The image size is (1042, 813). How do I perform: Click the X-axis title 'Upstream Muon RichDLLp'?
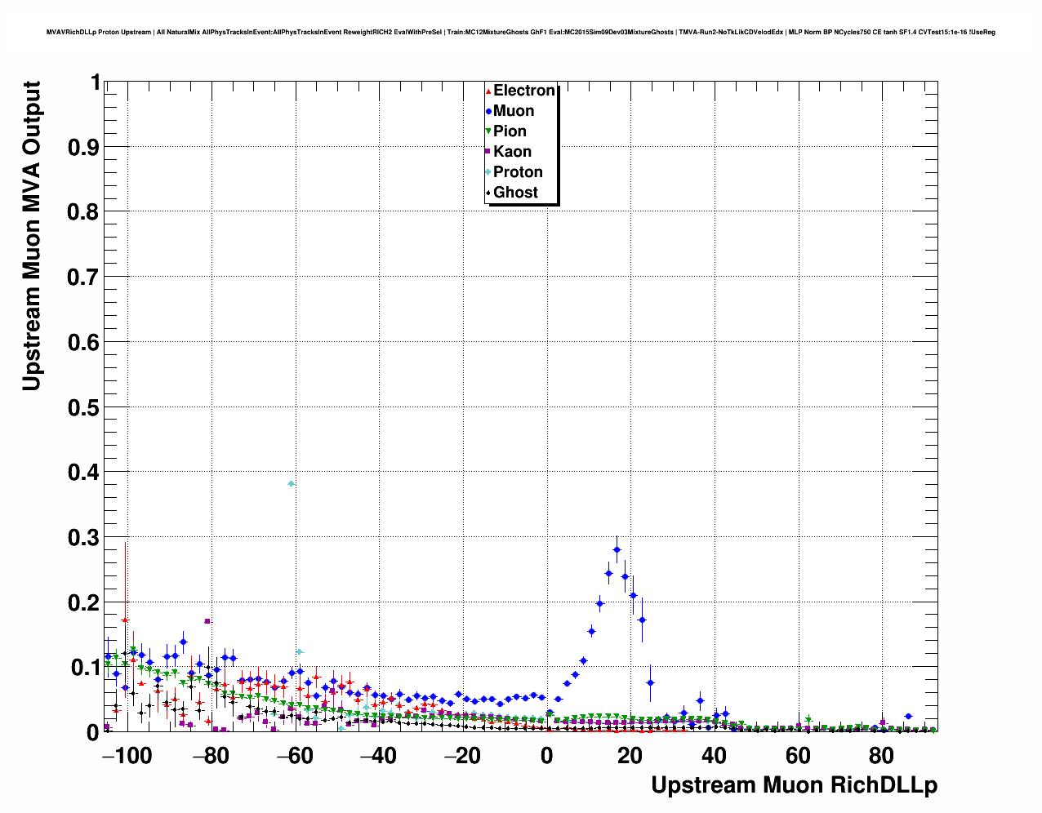pyautogui.click(x=794, y=785)
